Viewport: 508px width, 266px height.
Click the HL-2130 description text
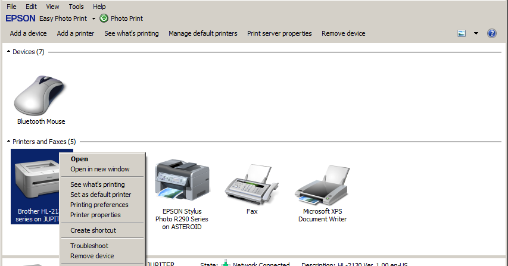(x=373, y=264)
